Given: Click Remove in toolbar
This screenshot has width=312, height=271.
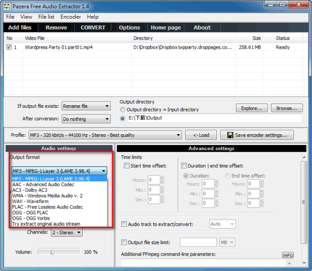Looking at the screenshot, I should coord(56,27).
